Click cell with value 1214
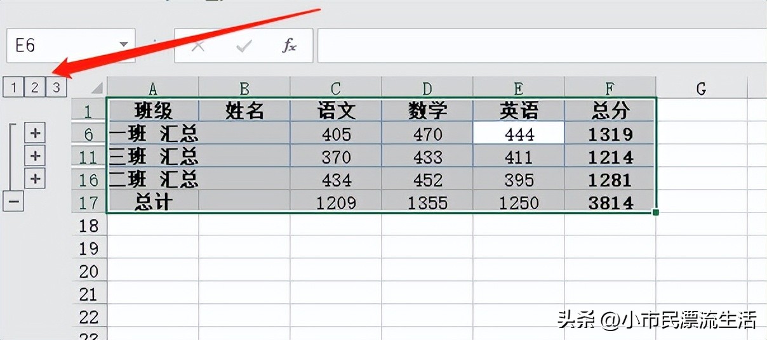The width and height of the screenshot is (767, 340). coord(610,157)
